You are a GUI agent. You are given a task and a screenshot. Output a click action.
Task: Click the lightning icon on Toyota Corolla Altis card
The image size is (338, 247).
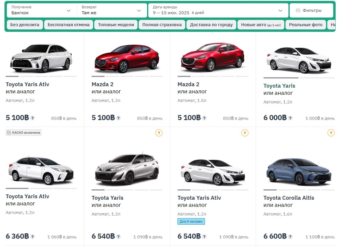(x=331, y=133)
